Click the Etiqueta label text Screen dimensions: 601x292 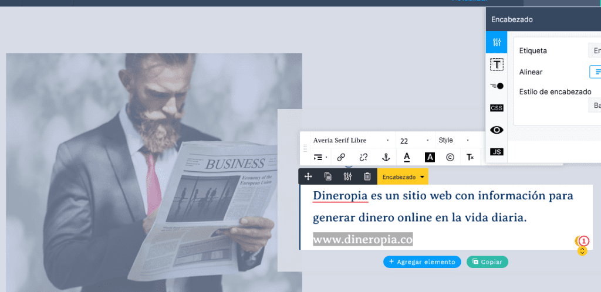pos(533,50)
